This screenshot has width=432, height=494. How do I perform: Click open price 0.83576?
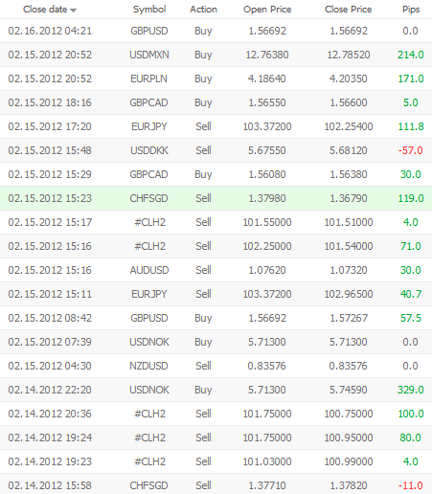267,366
